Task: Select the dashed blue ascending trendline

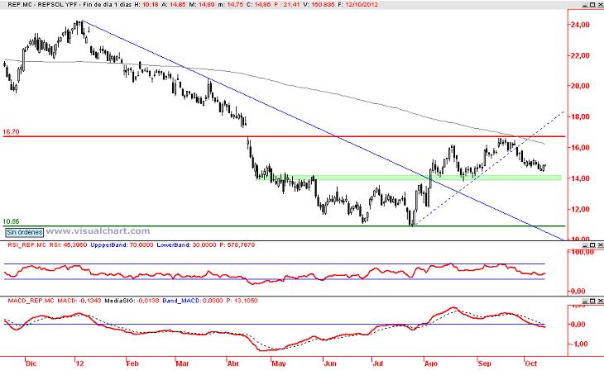Action: pyautogui.click(x=489, y=168)
